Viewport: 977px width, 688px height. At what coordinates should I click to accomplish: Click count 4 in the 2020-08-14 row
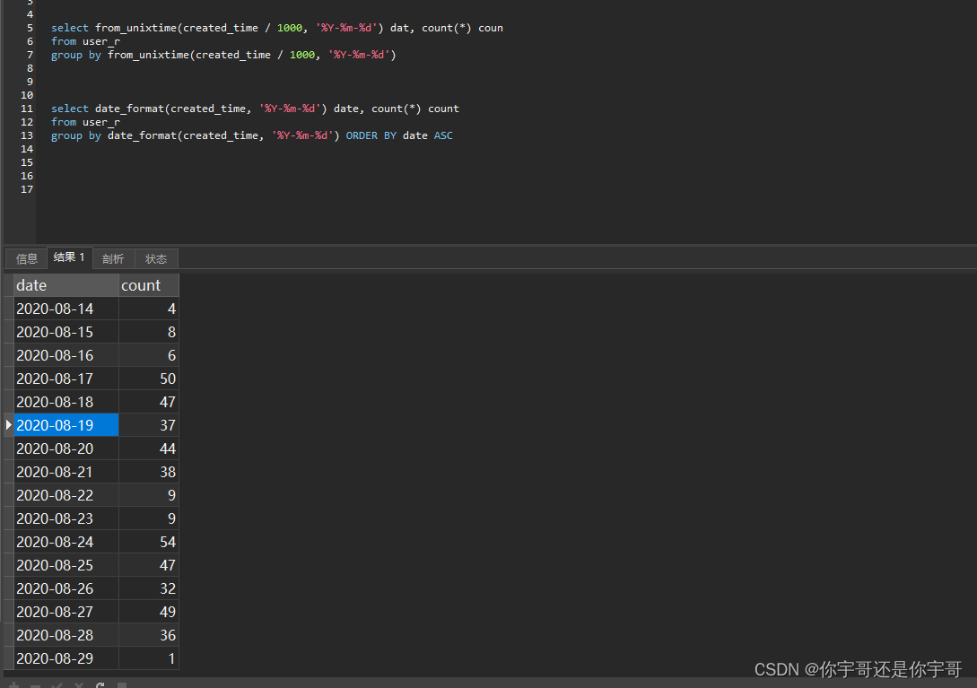point(149,309)
